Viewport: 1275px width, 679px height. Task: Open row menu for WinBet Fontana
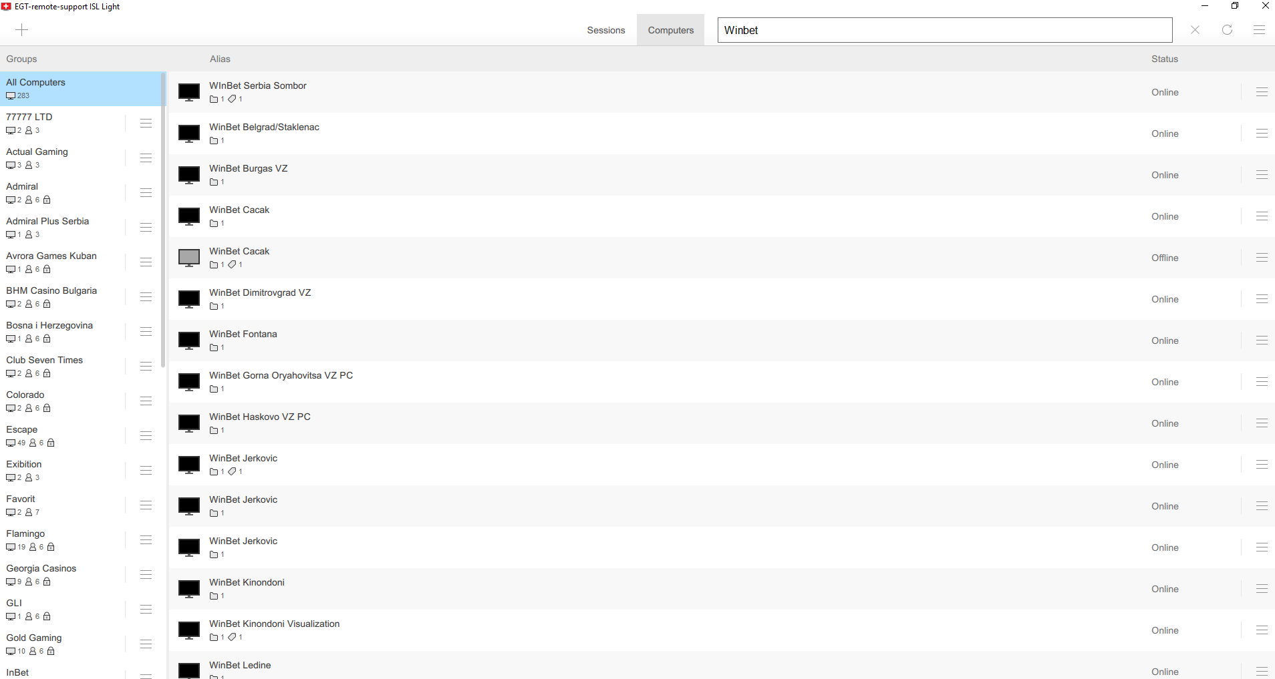(x=1262, y=341)
